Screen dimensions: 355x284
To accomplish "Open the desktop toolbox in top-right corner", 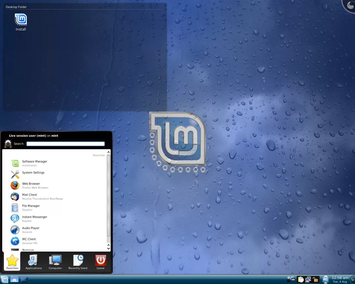I will (349, 6).
